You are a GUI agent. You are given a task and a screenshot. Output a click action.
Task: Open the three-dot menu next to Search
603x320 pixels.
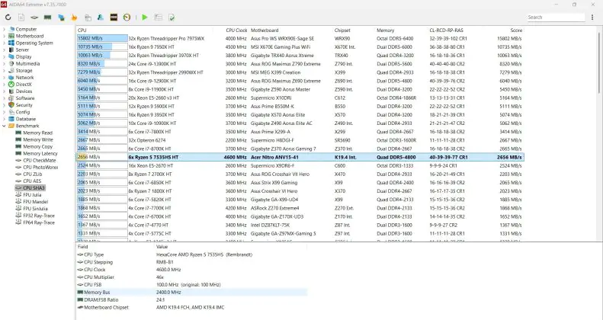tap(592, 18)
